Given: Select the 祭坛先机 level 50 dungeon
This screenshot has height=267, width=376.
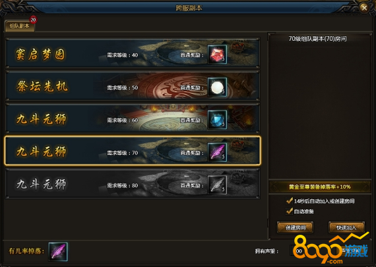Looking at the screenshot, I should tap(133, 85).
